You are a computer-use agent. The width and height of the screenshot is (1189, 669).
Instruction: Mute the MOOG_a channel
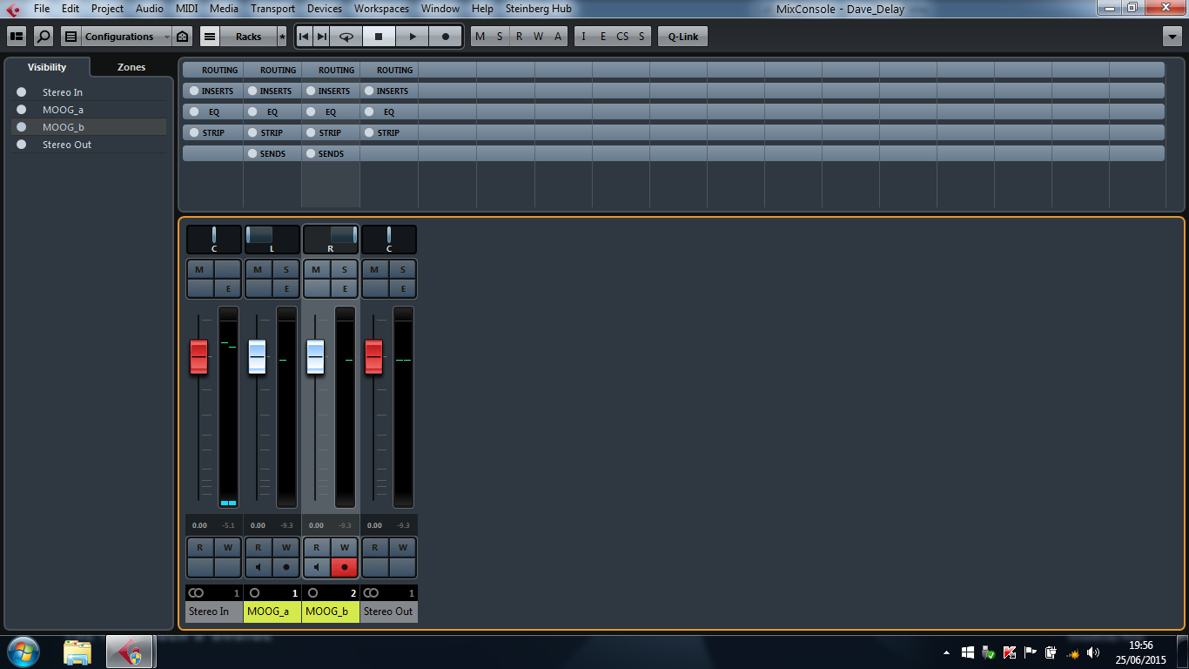(258, 270)
